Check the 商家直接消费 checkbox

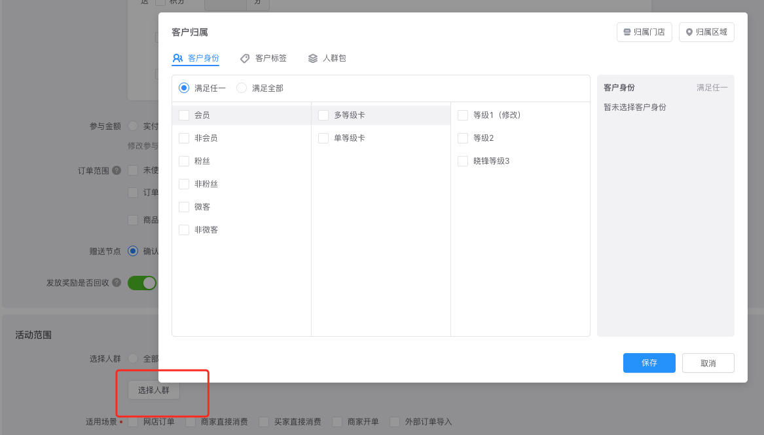tap(190, 422)
